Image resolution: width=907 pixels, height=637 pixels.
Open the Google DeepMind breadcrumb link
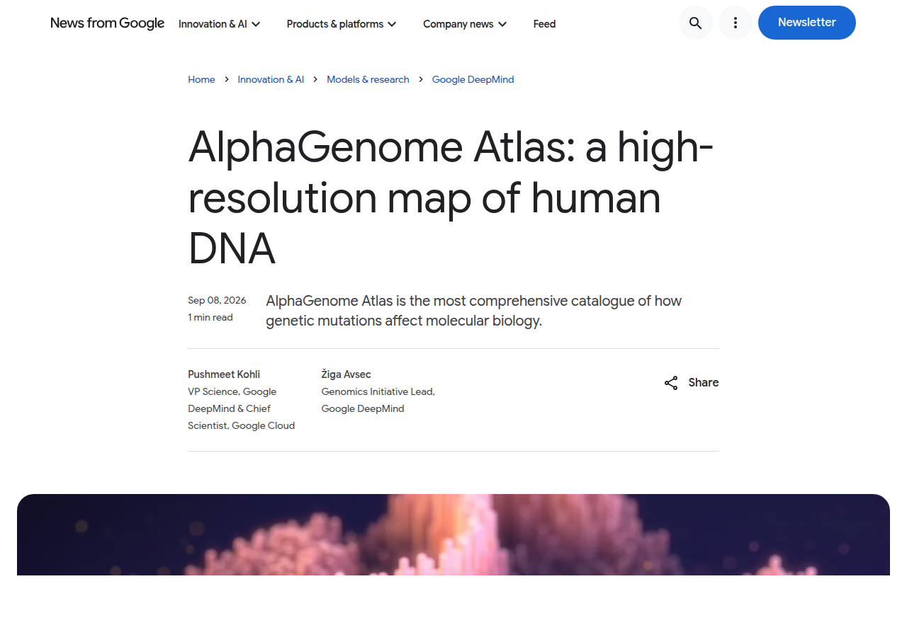click(x=473, y=79)
